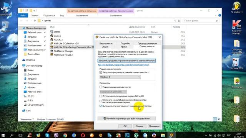Image resolution: width=246 pixels, height=138 pixels.
Task: Open the Подробно tab in Properties
Action: click(x=125, y=43)
